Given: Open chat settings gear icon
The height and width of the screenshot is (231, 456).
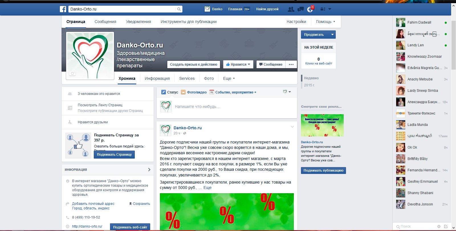Looking at the screenshot, I should click(x=439, y=226).
